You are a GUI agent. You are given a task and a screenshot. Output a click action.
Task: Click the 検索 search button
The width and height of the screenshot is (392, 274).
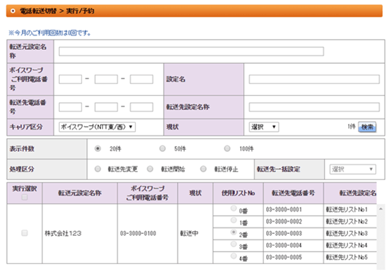click(367, 127)
